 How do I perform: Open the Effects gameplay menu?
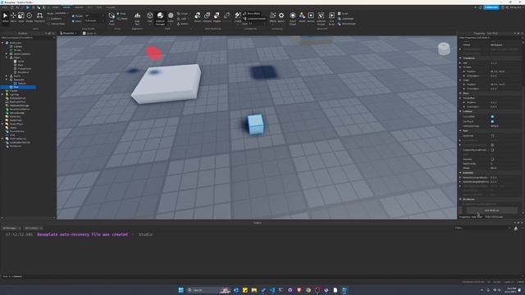(x=273, y=17)
